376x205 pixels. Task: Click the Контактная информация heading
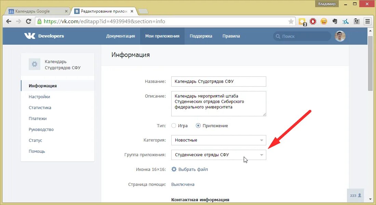[200, 200]
